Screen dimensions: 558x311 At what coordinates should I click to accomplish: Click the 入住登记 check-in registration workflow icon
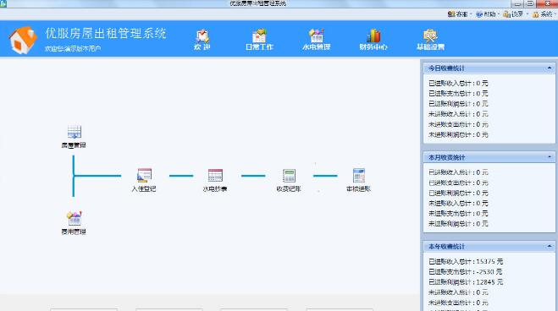(144, 176)
